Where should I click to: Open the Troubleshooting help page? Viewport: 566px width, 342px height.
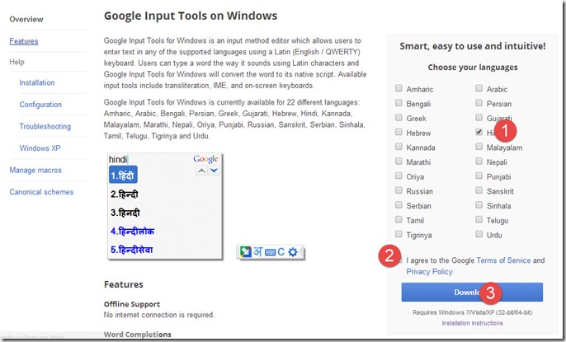point(45,126)
